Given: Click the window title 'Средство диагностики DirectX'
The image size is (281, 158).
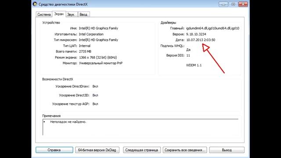Looking at the screenshot, I should (x=63, y=4).
